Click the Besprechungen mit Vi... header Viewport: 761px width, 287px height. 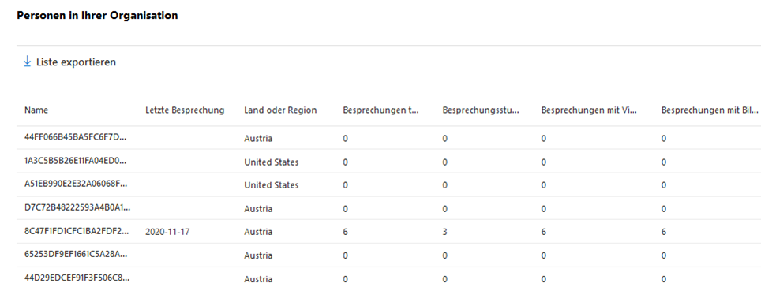click(589, 110)
